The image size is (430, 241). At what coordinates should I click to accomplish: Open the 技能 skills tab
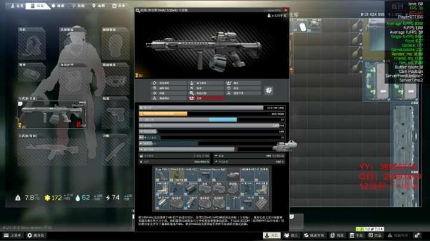78,6
